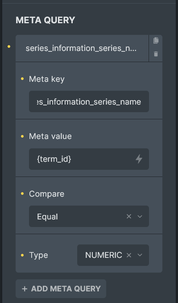Delete the series_information meta query item
Image resolution: width=178 pixels, height=303 pixels.
156,54
